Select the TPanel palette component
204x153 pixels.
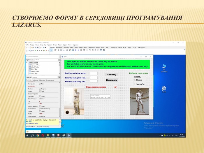98,50
